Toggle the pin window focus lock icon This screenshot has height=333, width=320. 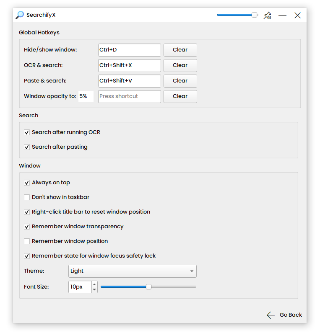[267, 15]
